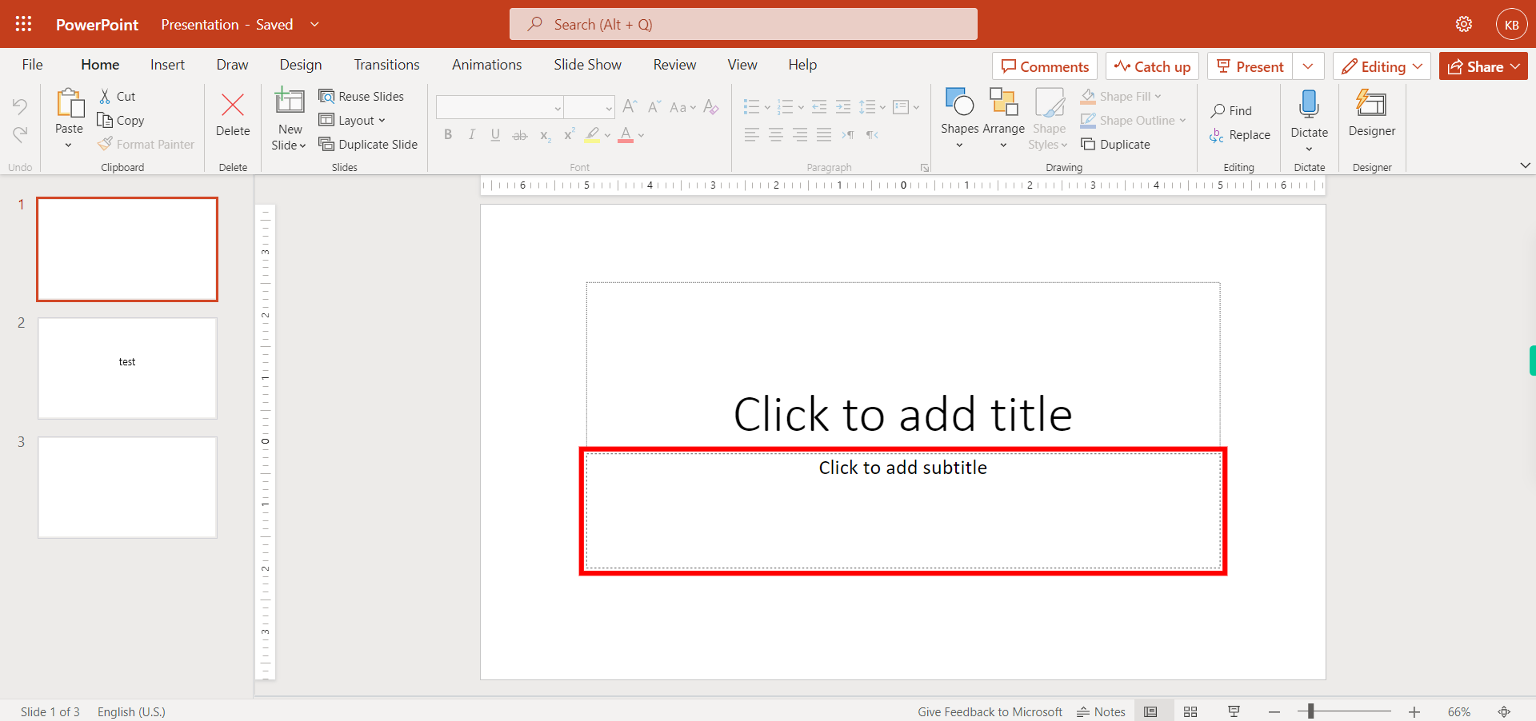Screen dimensions: 1536x721
Task: Toggle Align Left paragraph
Action: pos(752,135)
